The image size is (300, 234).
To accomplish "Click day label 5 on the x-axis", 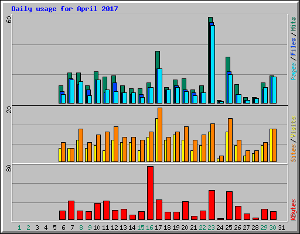I will coord(54,228).
